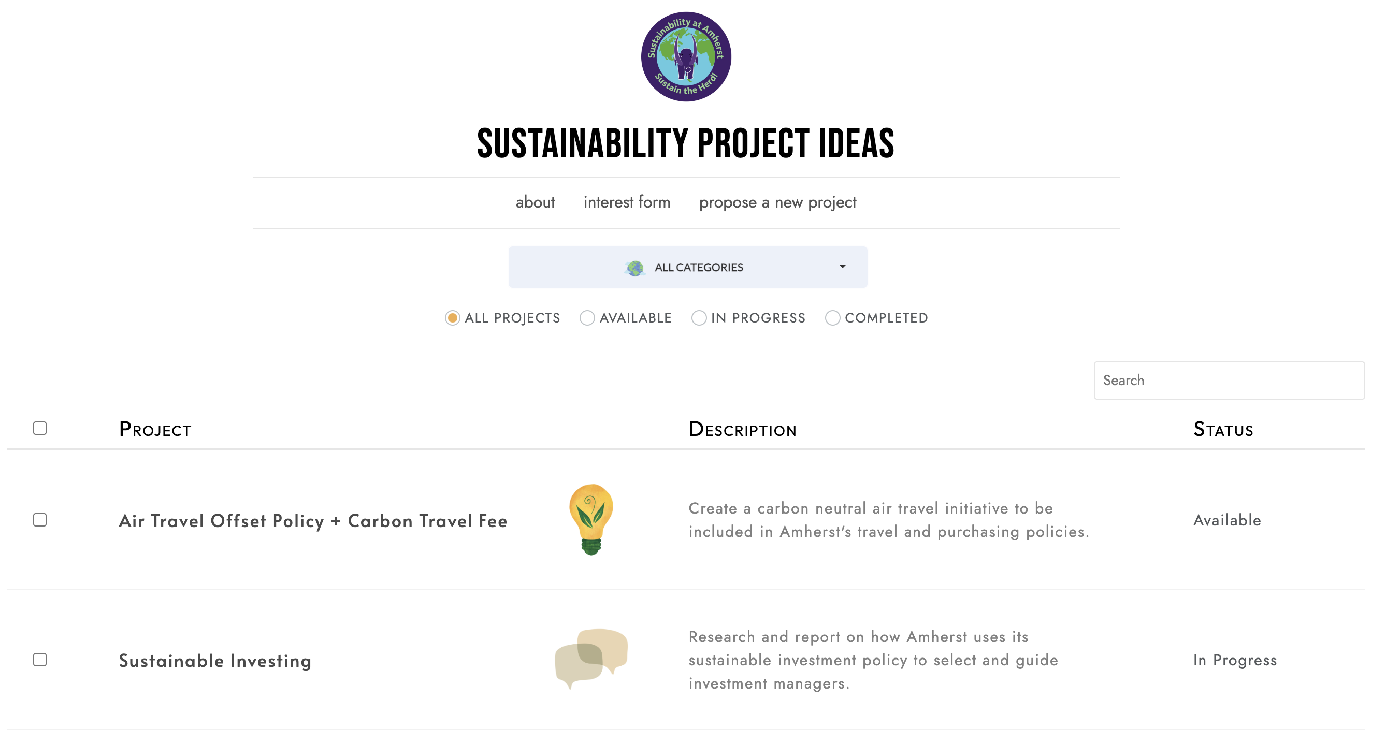Click the Status column header
Image resolution: width=1386 pixels, height=731 pixels.
(1222, 429)
